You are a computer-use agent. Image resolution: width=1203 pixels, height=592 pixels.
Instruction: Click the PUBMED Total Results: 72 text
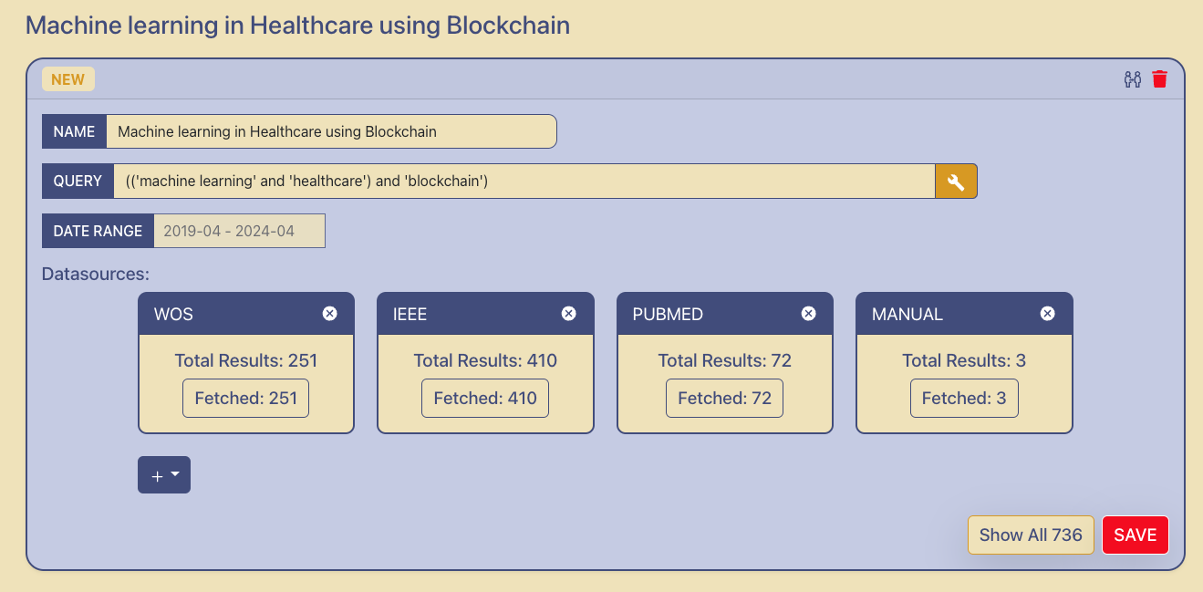pos(725,360)
